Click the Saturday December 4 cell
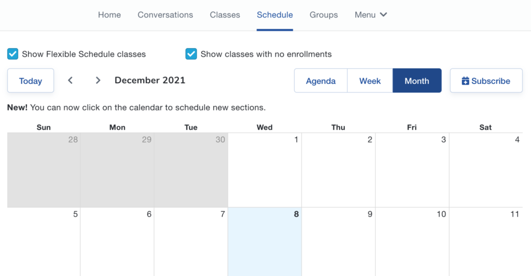 coord(485,171)
